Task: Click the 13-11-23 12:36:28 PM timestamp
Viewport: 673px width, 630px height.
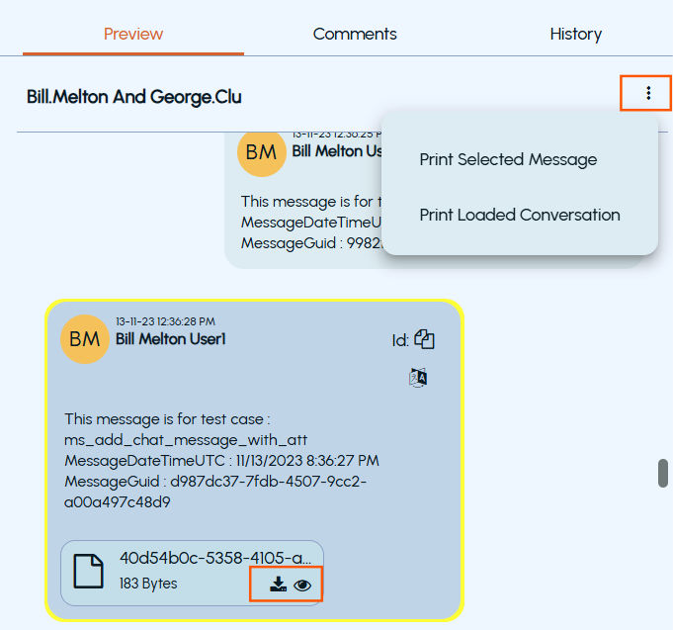Action: pos(165,321)
